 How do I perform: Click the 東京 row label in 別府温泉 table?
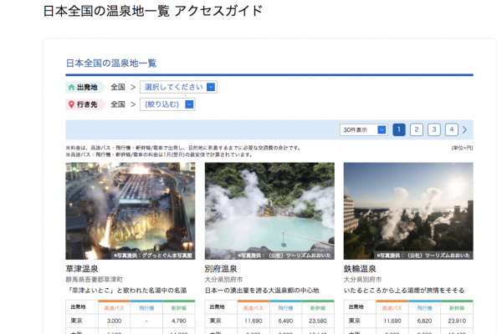coord(216,321)
